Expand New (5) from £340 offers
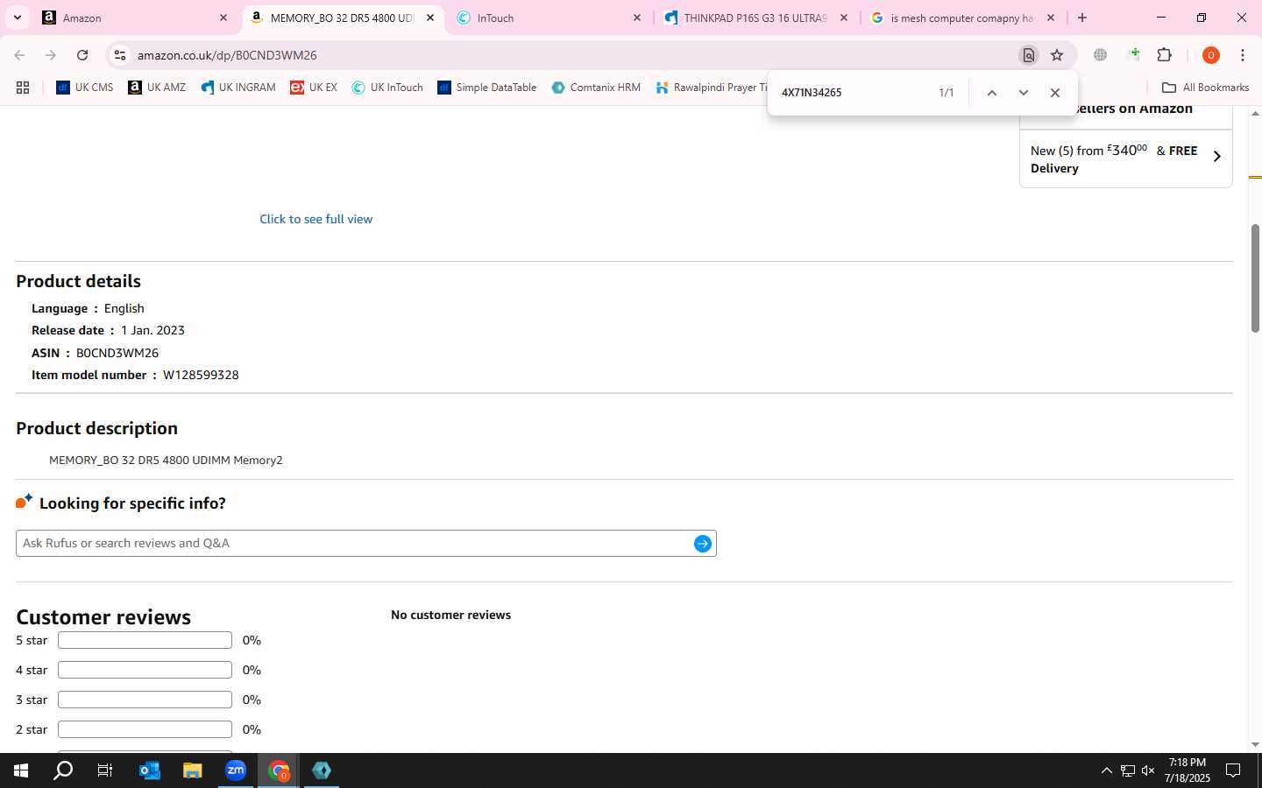This screenshot has height=788, width=1262. [1125, 158]
